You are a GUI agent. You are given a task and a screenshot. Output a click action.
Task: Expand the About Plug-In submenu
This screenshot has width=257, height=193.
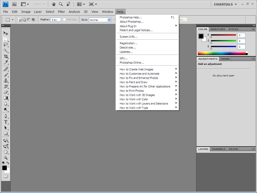pyautogui.click(x=147, y=26)
